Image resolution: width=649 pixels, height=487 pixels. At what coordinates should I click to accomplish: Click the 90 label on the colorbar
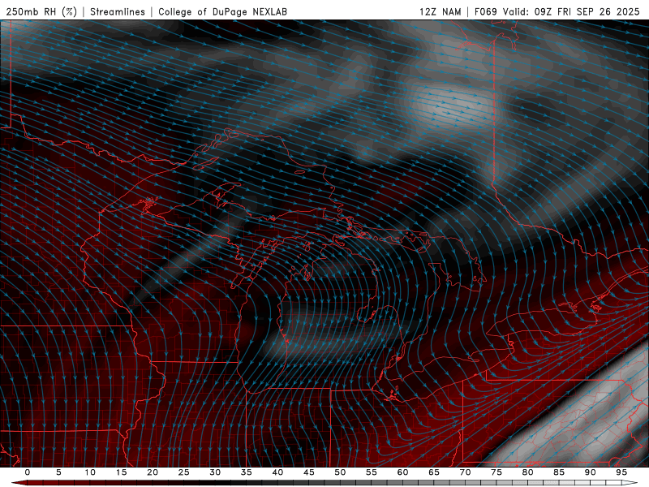pos(590,472)
